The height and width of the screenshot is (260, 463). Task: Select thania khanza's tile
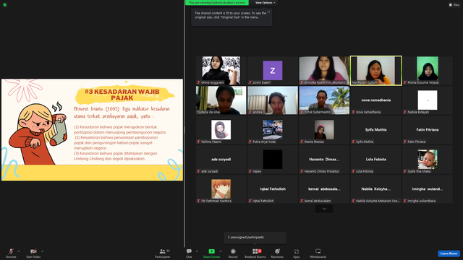pyautogui.click(x=324, y=130)
